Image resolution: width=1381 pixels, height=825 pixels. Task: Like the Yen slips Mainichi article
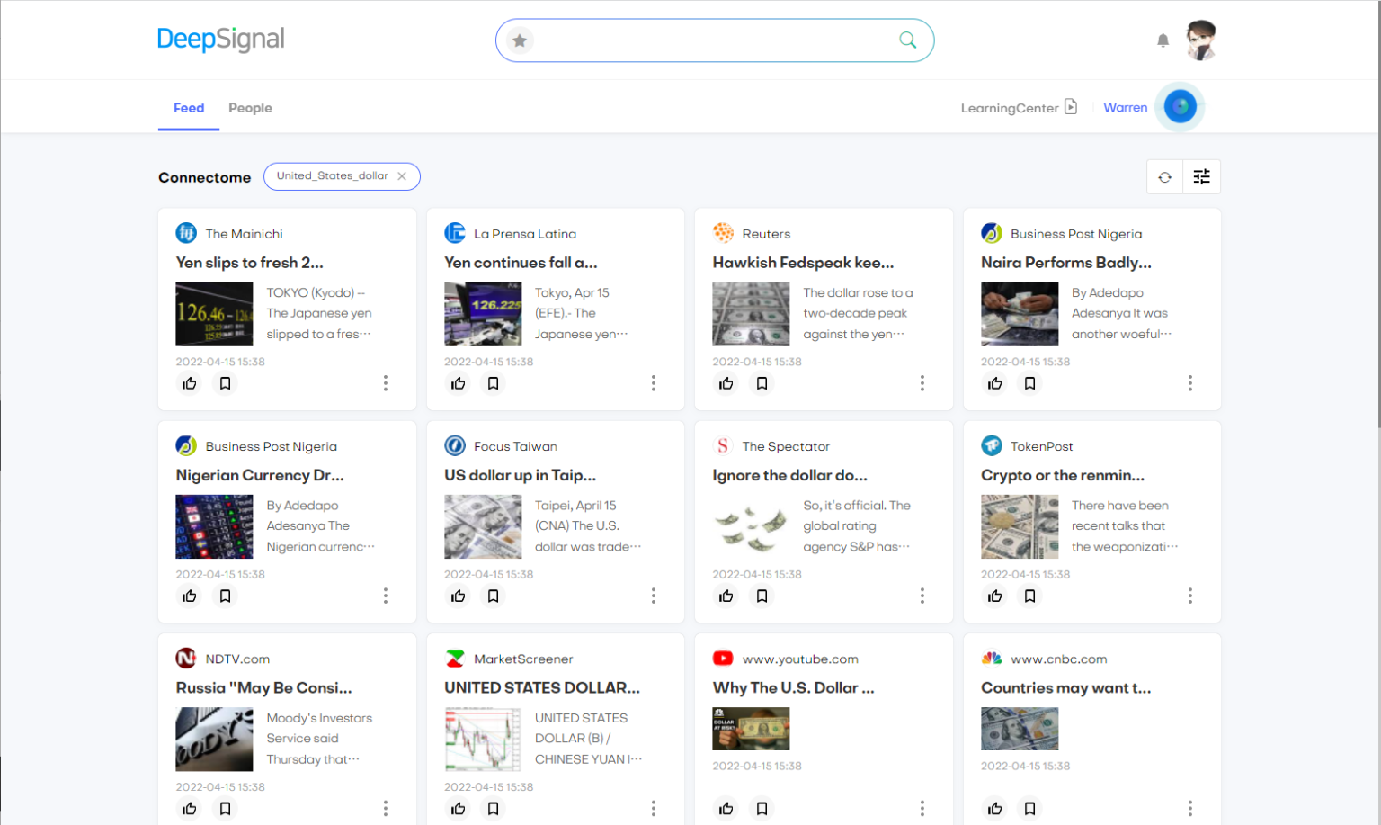pyautogui.click(x=190, y=384)
